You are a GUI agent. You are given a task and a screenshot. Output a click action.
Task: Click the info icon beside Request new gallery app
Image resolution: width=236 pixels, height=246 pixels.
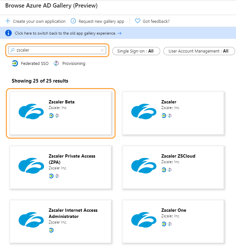click(x=73, y=21)
